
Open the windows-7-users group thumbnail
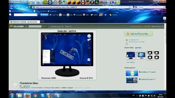(132, 73)
